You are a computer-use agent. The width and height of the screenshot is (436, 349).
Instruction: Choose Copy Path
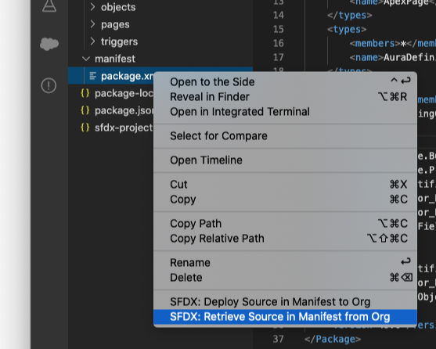(285, 223)
